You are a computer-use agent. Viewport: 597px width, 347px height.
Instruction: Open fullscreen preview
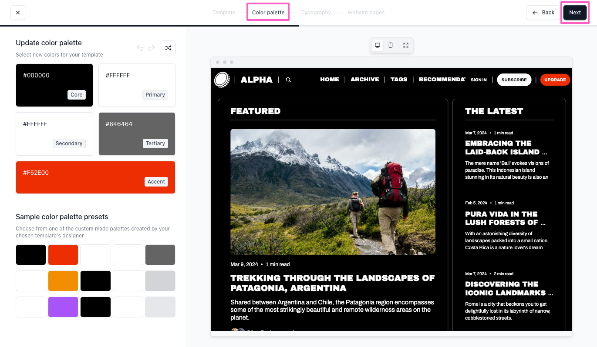(x=406, y=45)
